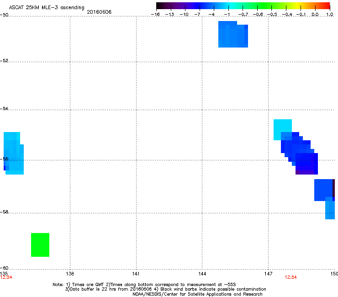The image size is (338, 297).
Task: Pick the red end of the color bar
Action: 327,5
